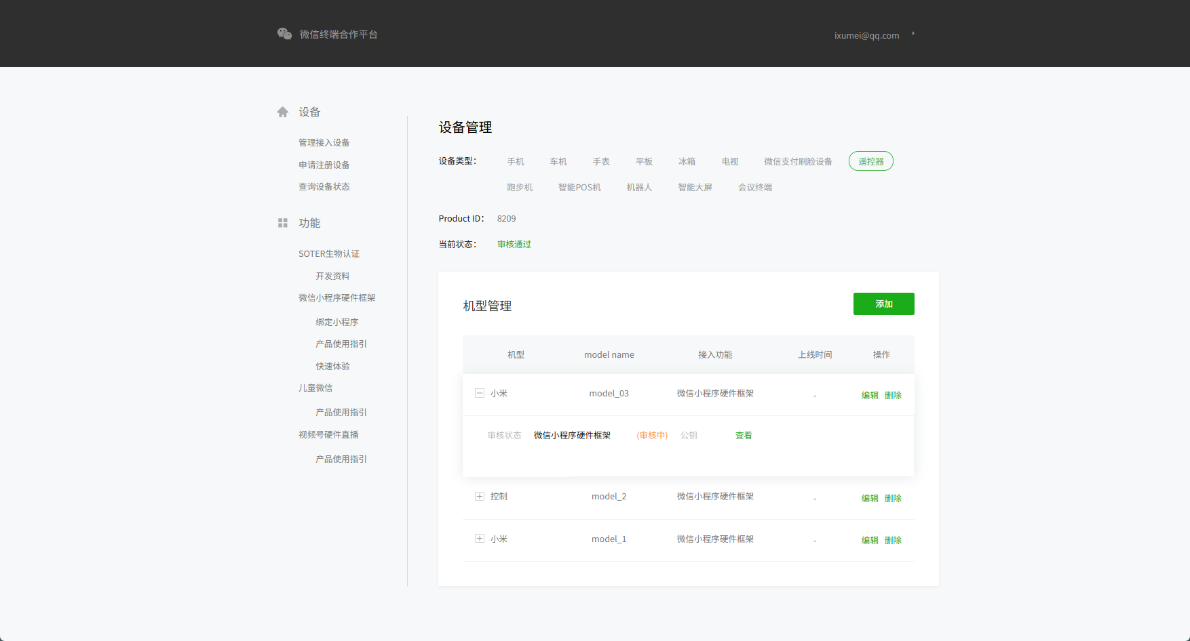Screen dimensions: 1190x641
Task: Click the home icon beside 设备
Action: point(283,112)
